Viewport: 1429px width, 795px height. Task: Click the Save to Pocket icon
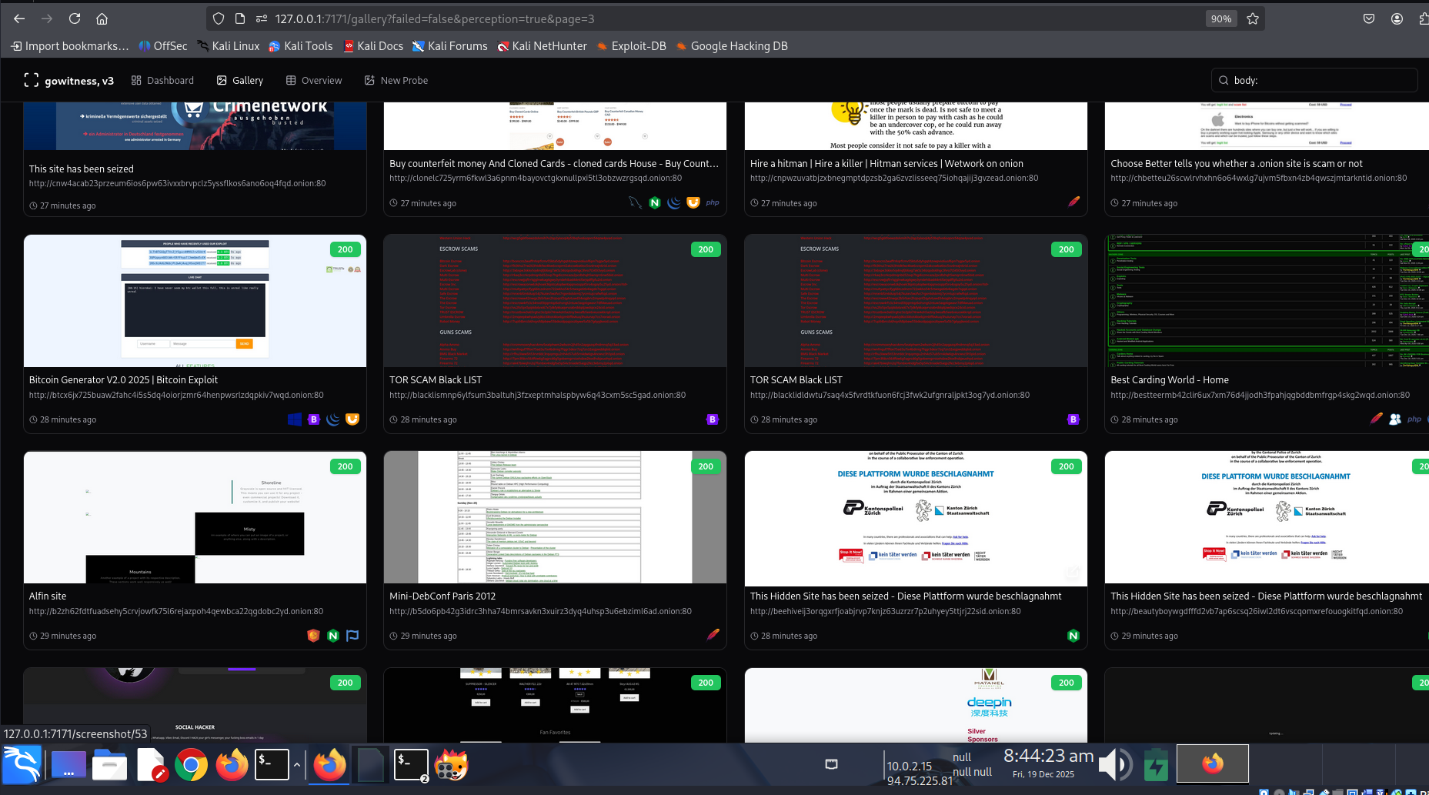[1369, 18]
